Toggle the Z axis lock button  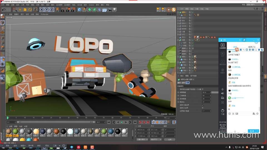(52, 10)
